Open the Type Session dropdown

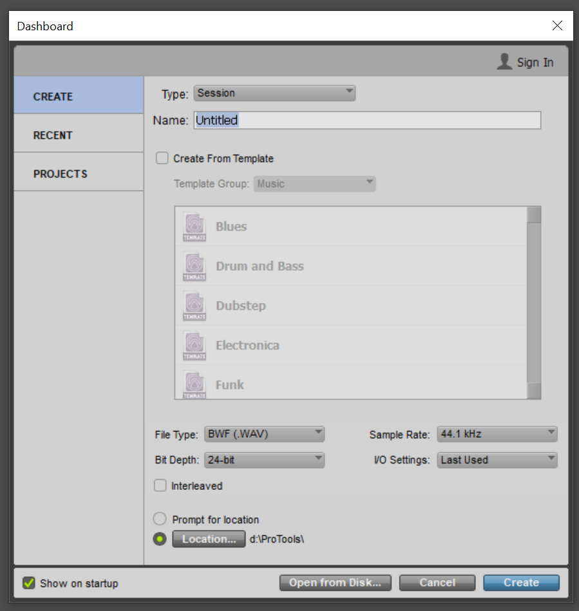click(x=274, y=93)
